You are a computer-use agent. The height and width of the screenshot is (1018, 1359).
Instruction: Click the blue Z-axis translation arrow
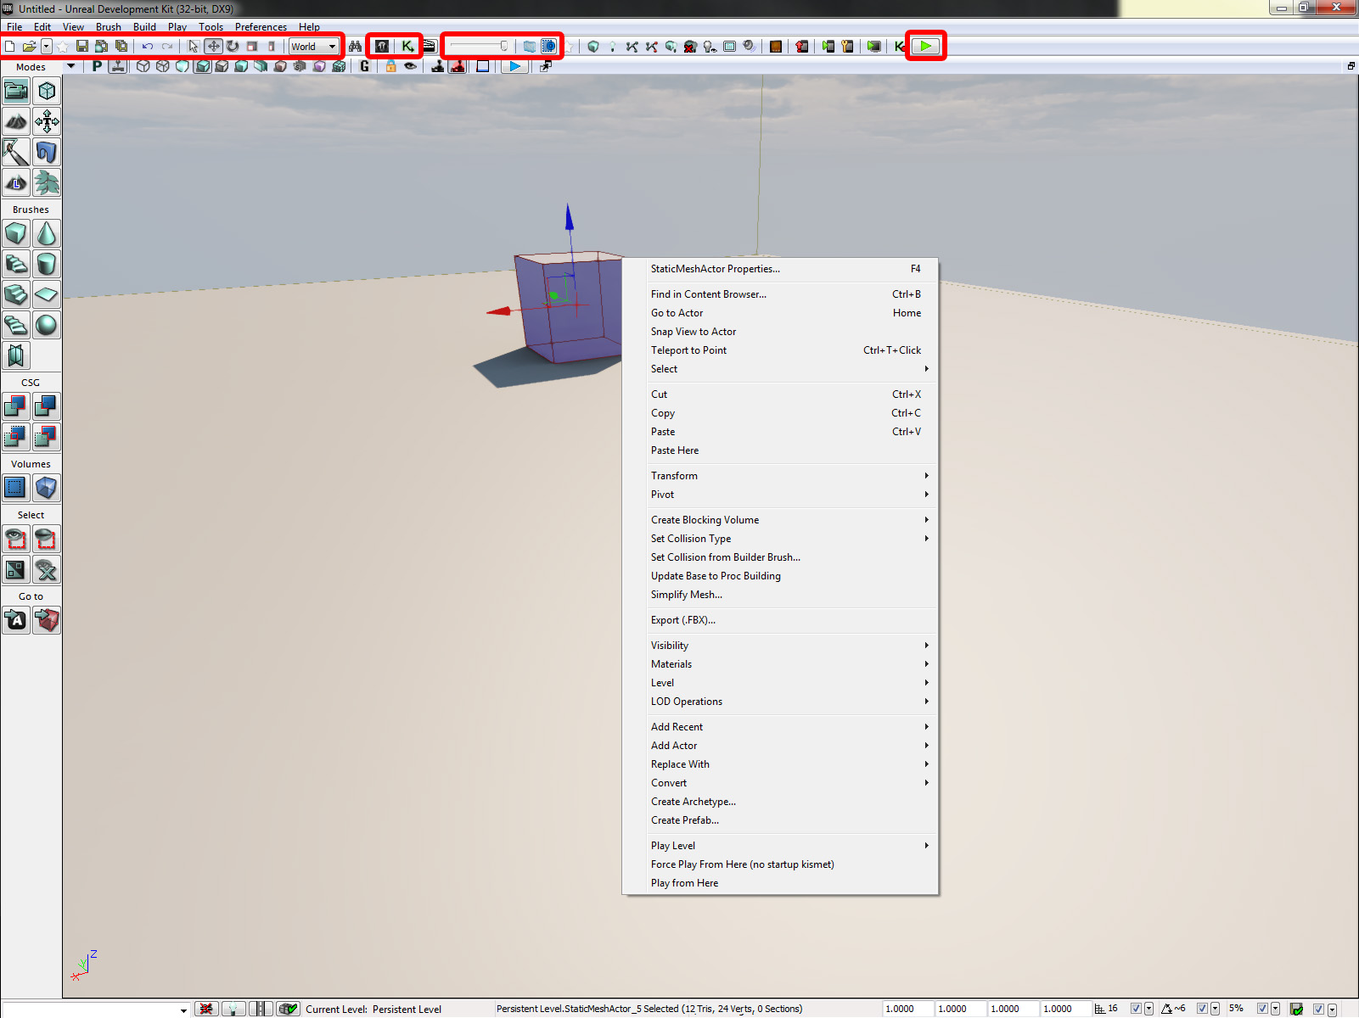pos(570,217)
